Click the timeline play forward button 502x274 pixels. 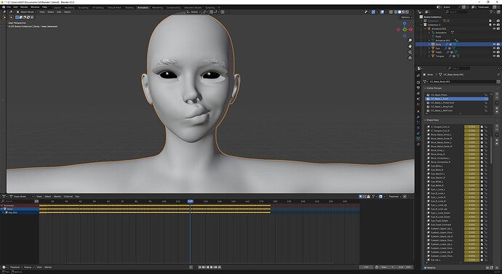click(211, 267)
